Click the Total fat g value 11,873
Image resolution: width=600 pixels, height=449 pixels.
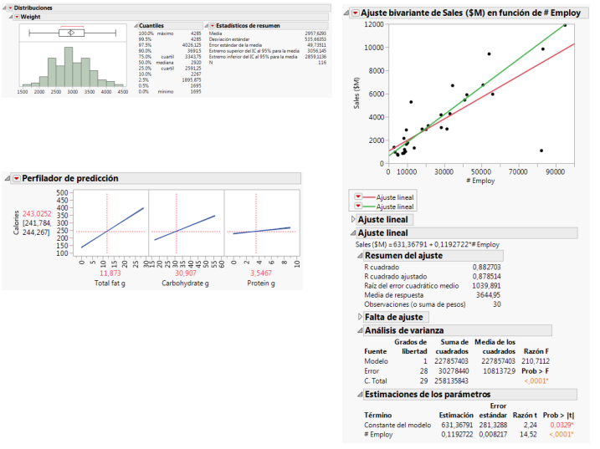click(110, 273)
